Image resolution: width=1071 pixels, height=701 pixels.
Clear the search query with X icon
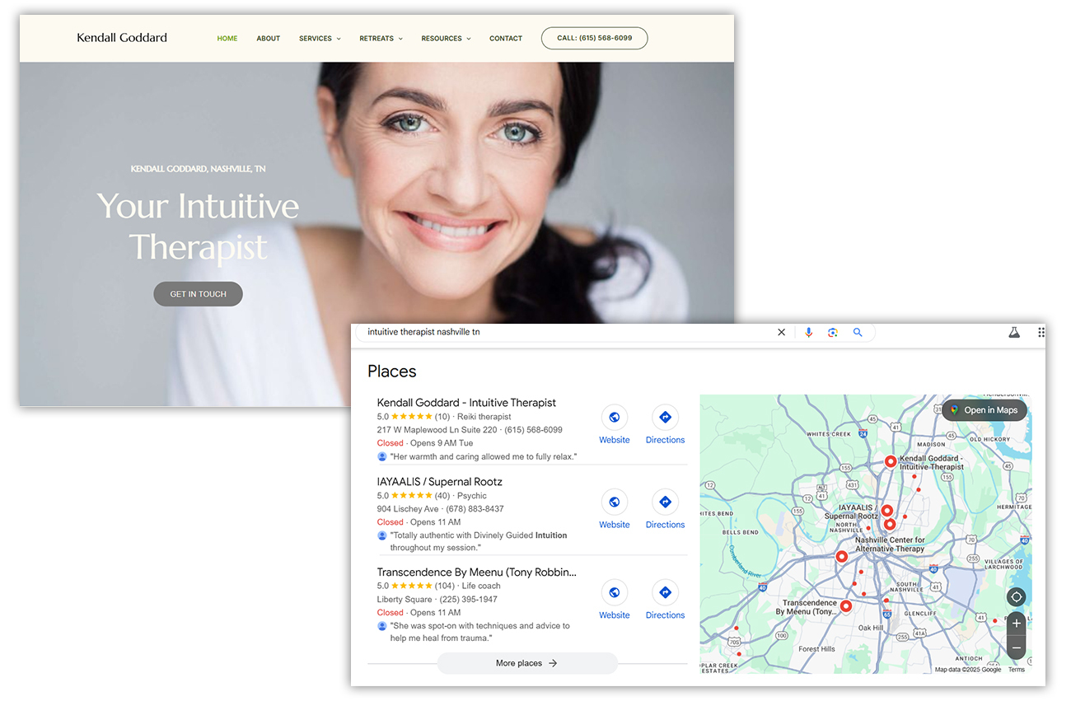tap(781, 332)
